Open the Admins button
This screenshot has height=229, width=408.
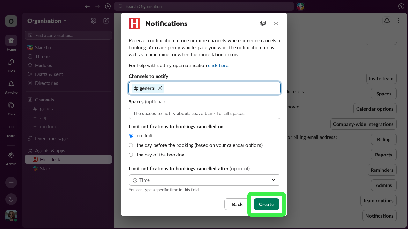(384, 185)
